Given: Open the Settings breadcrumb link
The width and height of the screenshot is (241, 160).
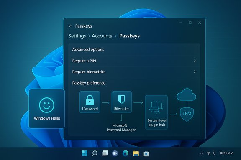Looking at the screenshot, I should [x=77, y=36].
